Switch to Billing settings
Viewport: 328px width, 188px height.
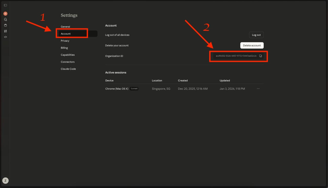(64, 48)
